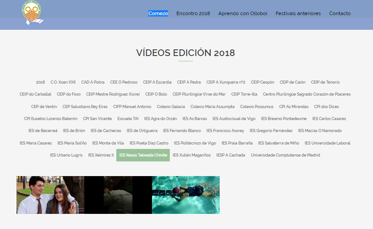Viewport: 373px width, 229px height.
Task: Select the CEIP do Foxo filter
Action: click(x=69, y=94)
